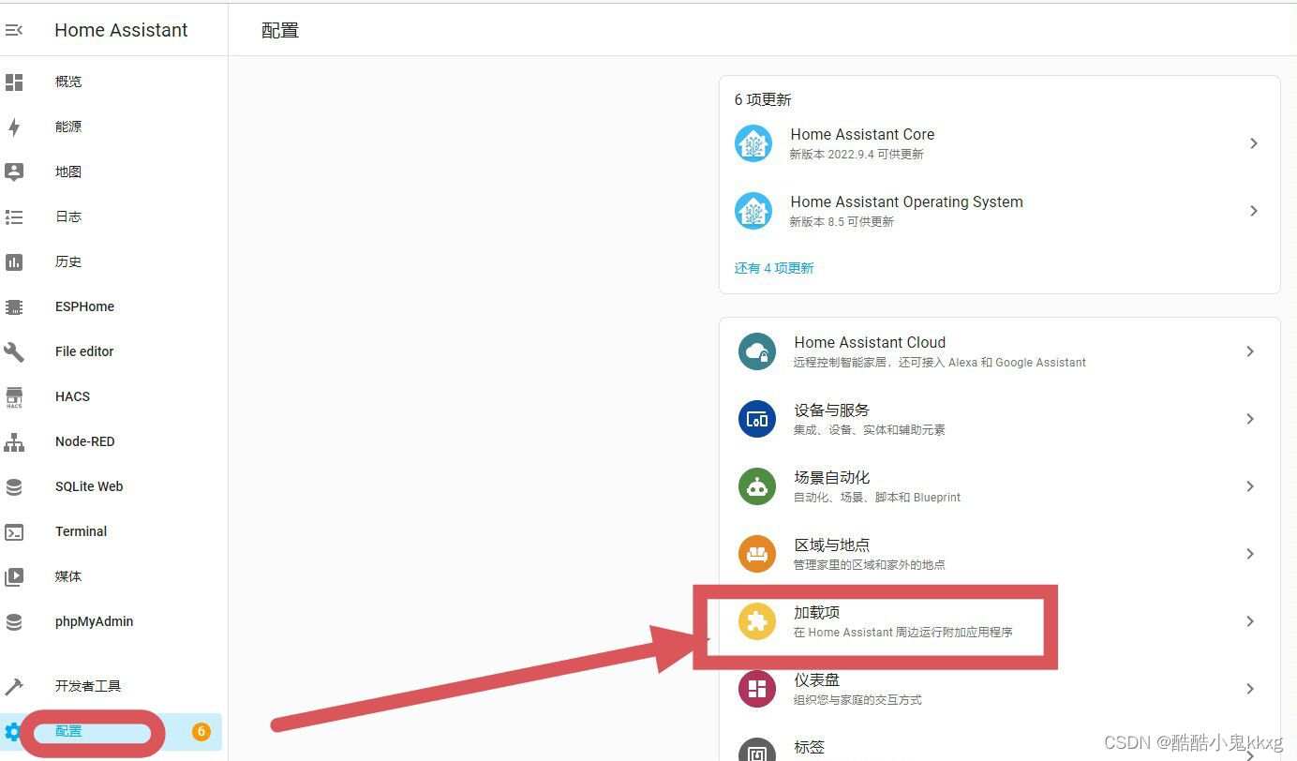Toggle the sidebar with hamburger menu
Viewport: 1297px width, 761px height.
coord(15,29)
